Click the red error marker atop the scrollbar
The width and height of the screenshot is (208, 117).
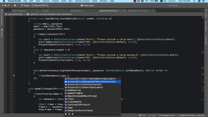click(x=203, y=17)
